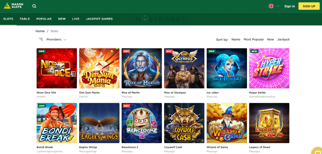The image size is (322, 154).
Task: Open the Legacy of Dead thumbnail
Action: tap(269, 123)
